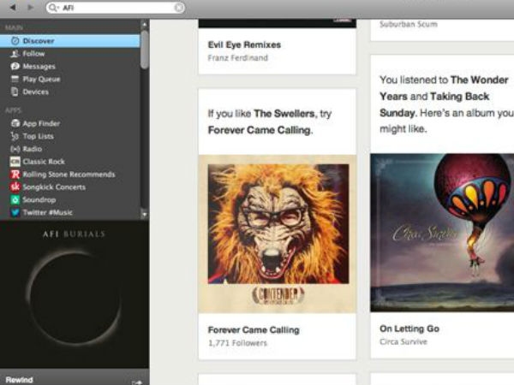The image size is (514, 385).
Task: Click the forward navigation arrow
Action: pyautogui.click(x=31, y=7)
